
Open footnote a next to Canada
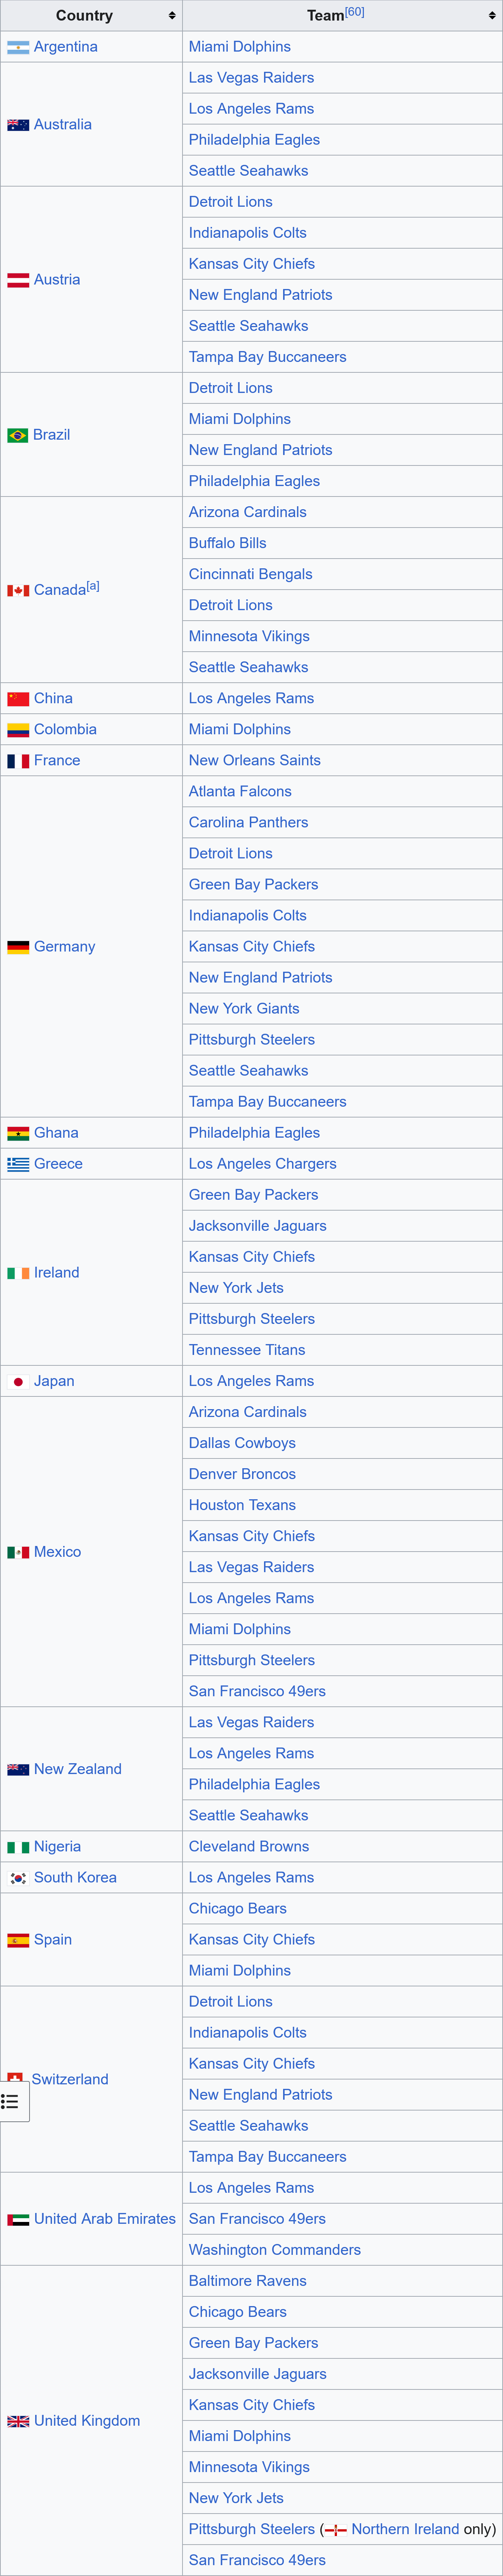pyautogui.click(x=93, y=586)
